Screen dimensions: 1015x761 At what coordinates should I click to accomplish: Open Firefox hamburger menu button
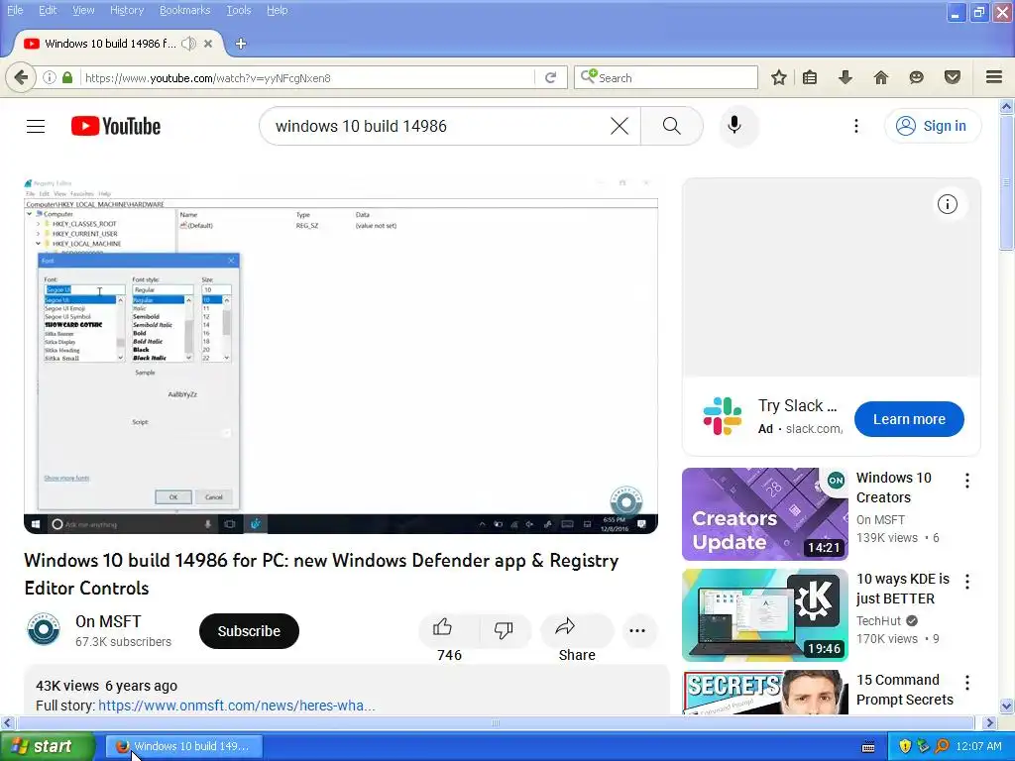(994, 77)
